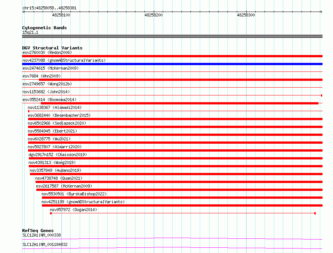The height and width of the screenshot is (253, 333).
Task: Open esv2749657 (Wong2012b) variant entry
Action: (47, 84)
